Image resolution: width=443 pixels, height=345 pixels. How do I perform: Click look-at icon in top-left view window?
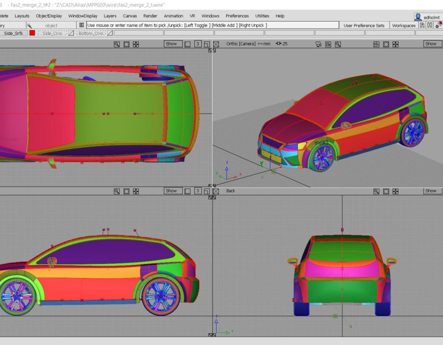[126, 44]
